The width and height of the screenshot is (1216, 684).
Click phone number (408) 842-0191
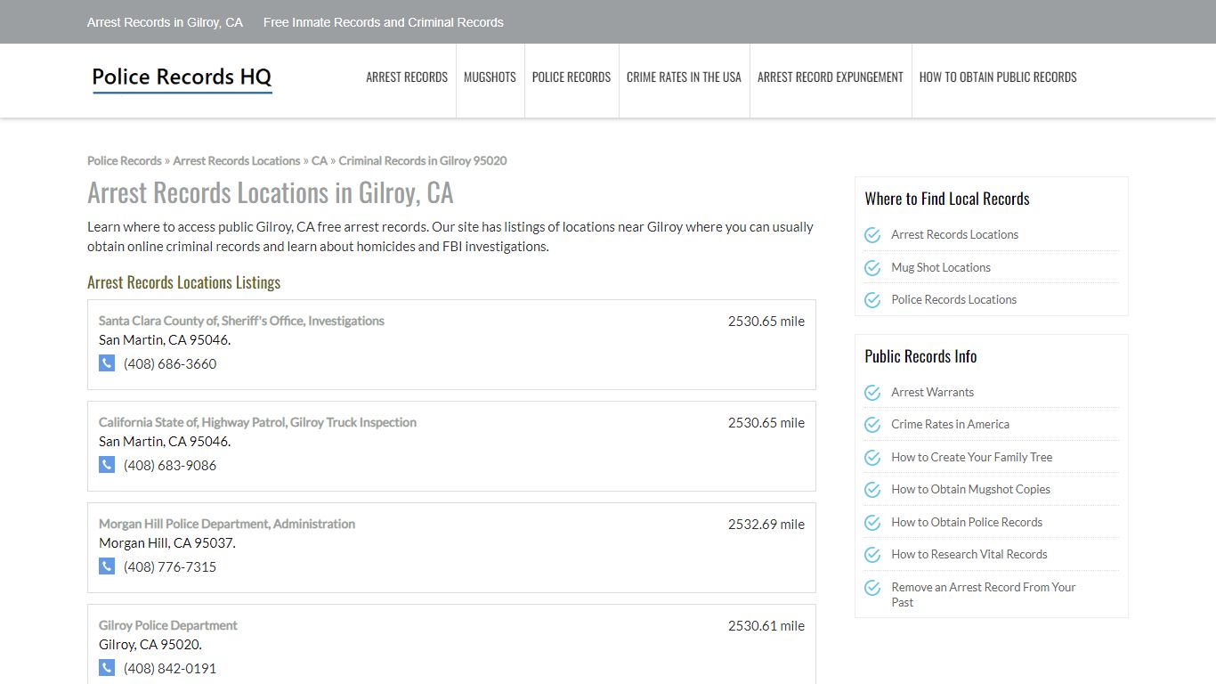(170, 668)
